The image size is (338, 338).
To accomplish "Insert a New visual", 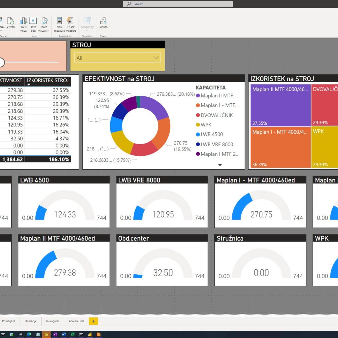I will [24, 24].
